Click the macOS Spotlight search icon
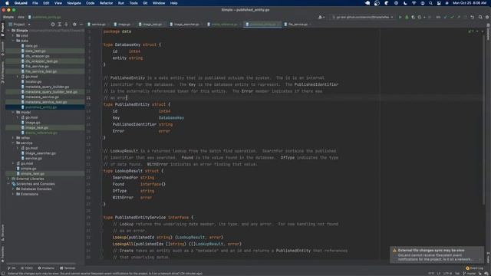 tap(430, 3)
